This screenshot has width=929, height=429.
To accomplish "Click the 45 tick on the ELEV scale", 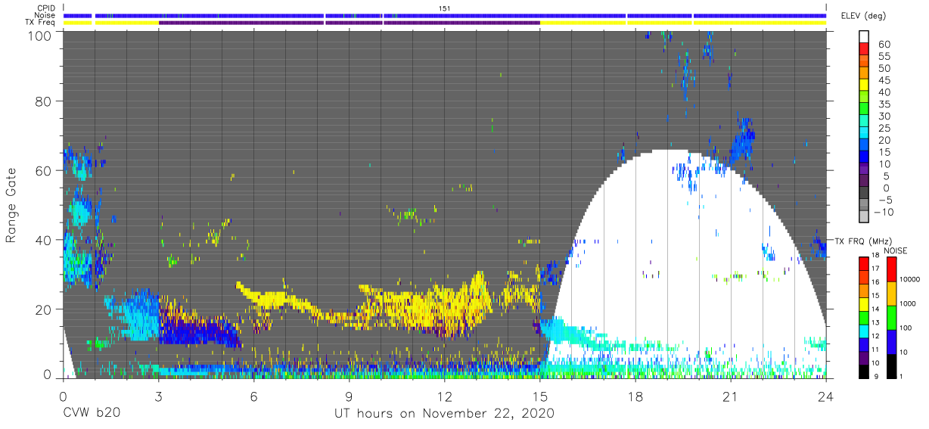I will (883, 79).
